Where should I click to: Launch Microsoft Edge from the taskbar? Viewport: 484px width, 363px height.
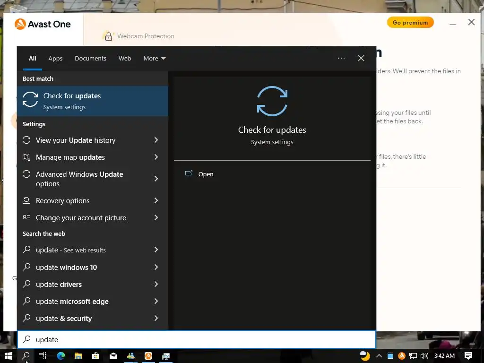[x=61, y=356]
